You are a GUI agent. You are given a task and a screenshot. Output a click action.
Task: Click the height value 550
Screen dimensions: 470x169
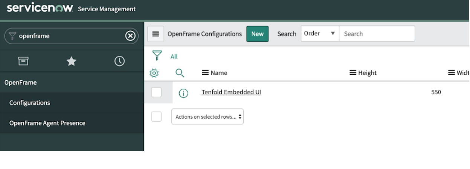coord(436,92)
